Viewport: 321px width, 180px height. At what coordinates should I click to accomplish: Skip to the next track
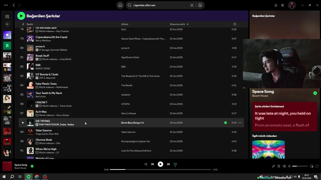click(x=169, y=164)
